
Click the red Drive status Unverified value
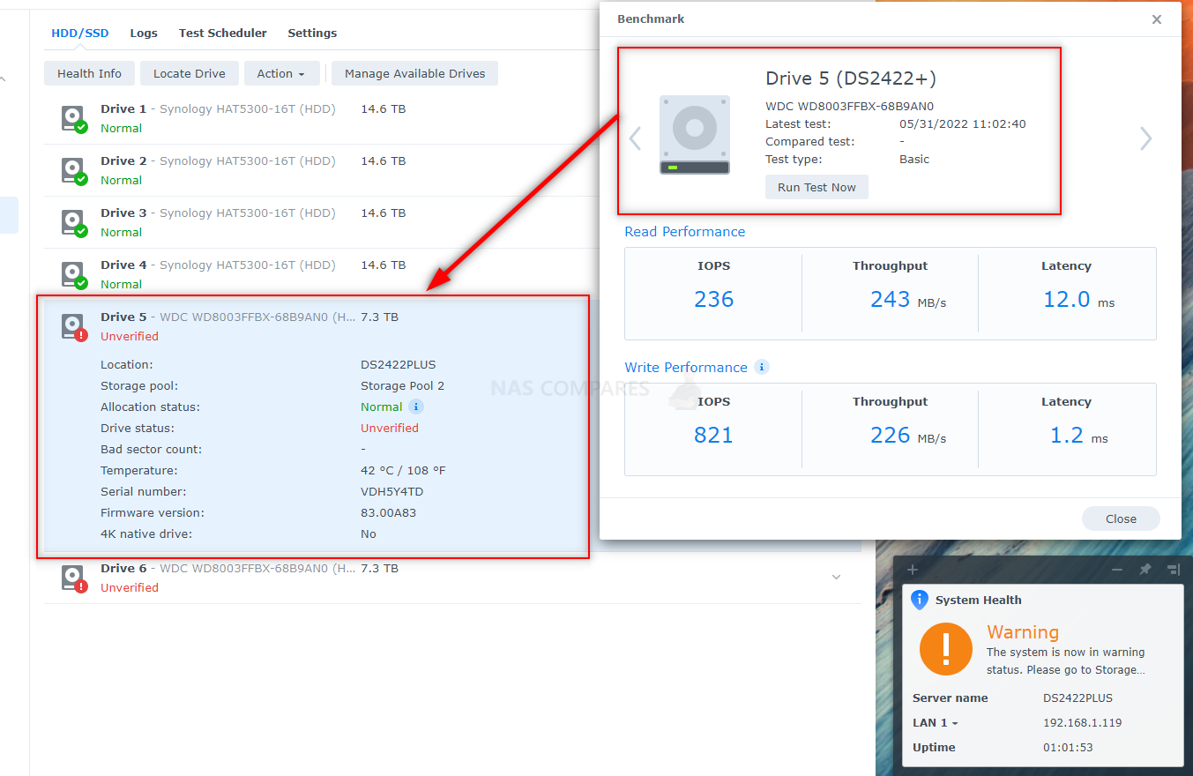pos(390,428)
